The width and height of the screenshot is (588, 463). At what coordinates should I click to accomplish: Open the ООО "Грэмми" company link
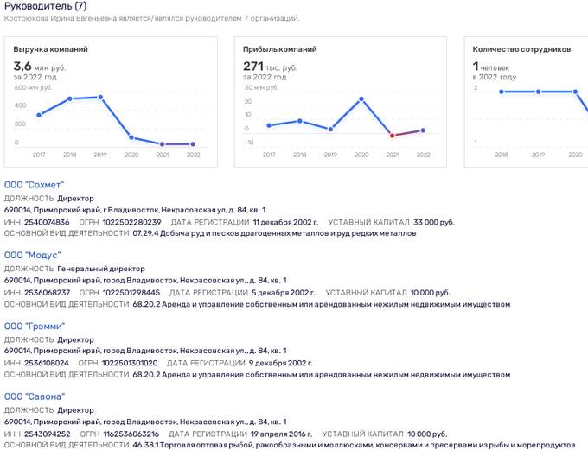click(x=35, y=327)
